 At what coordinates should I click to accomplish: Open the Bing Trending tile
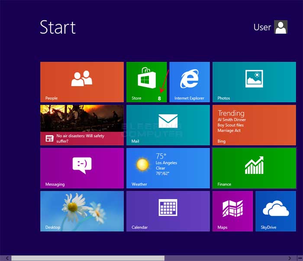254,125
